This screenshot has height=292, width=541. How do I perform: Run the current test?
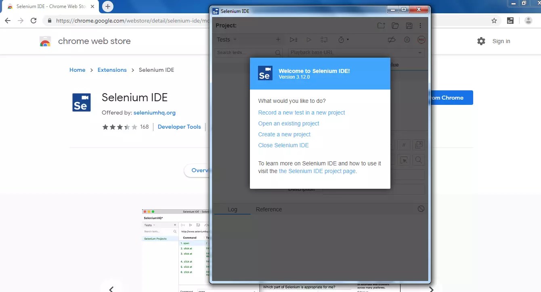[309, 39]
